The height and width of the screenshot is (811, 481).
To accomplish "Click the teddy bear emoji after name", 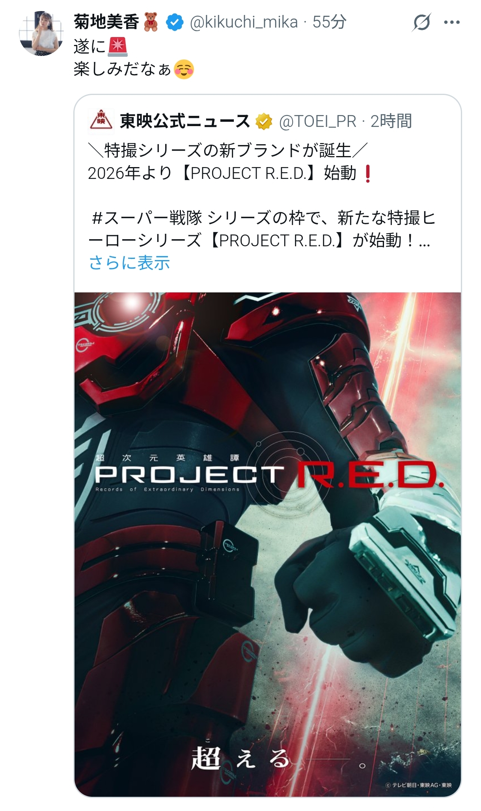I will [x=151, y=22].
